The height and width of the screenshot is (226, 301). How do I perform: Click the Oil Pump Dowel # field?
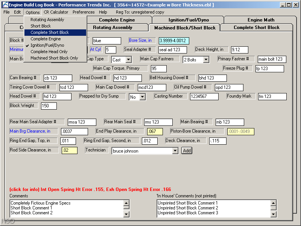[x=229, y=87]
